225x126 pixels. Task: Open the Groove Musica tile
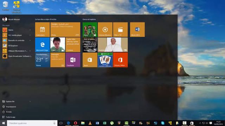[105, 29]
